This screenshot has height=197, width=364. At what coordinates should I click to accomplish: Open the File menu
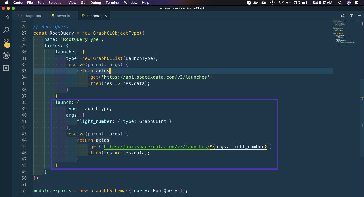click(x=30, y=3)
